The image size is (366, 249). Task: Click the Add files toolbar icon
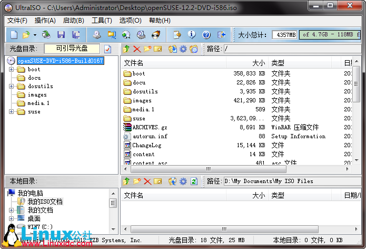click(x=177, y=35)
